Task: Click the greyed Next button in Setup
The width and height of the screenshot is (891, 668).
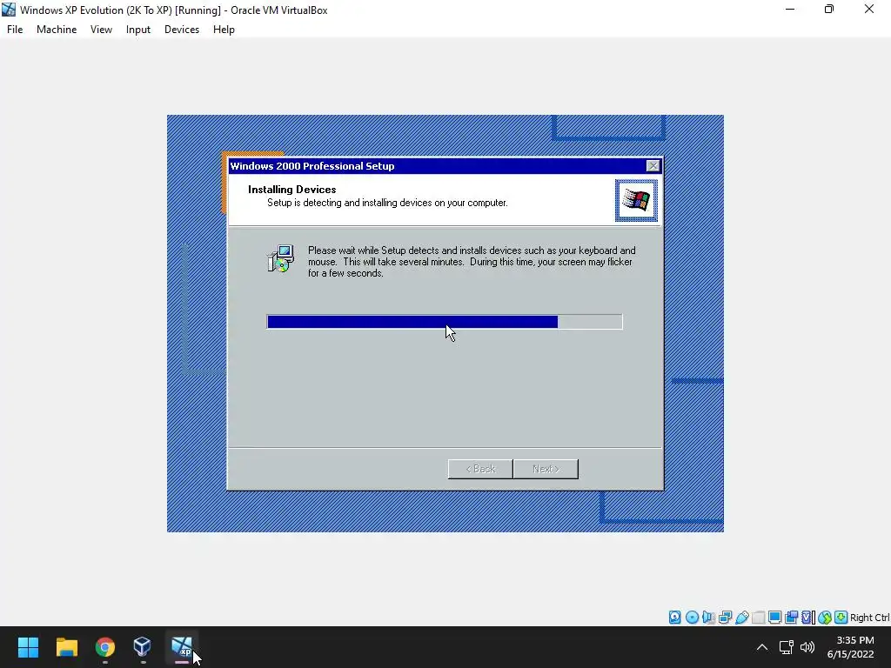Action: (x=546, y=469)
